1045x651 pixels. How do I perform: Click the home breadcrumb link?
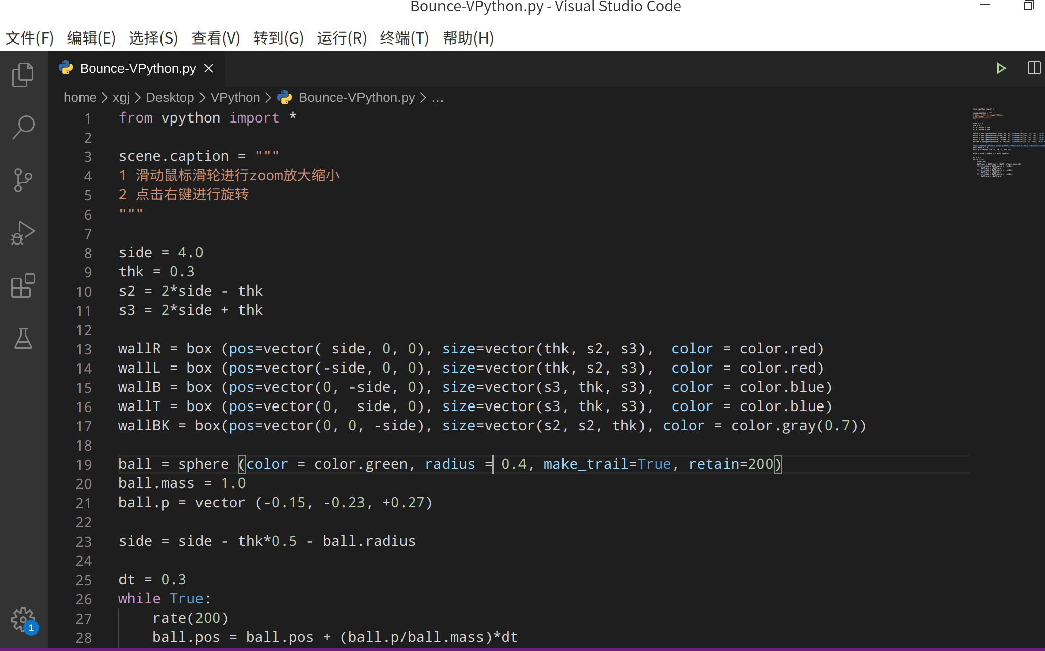[80, 97]
